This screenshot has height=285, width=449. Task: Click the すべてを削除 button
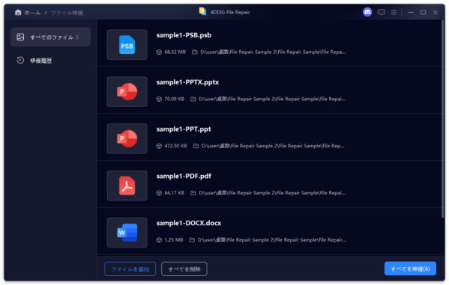point(184,269)
